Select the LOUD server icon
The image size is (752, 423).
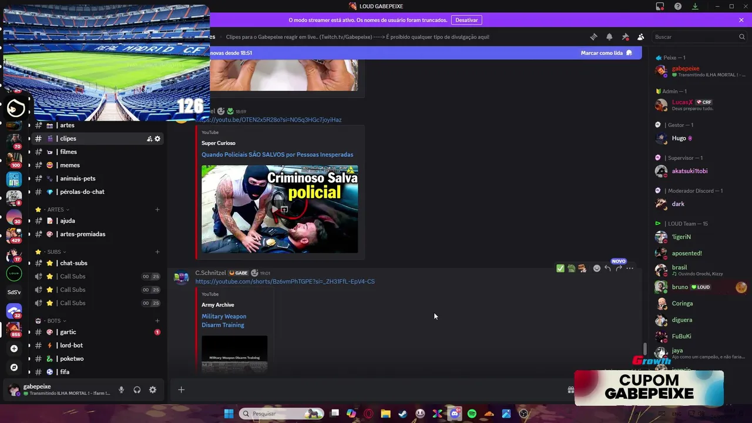[14, 273]
